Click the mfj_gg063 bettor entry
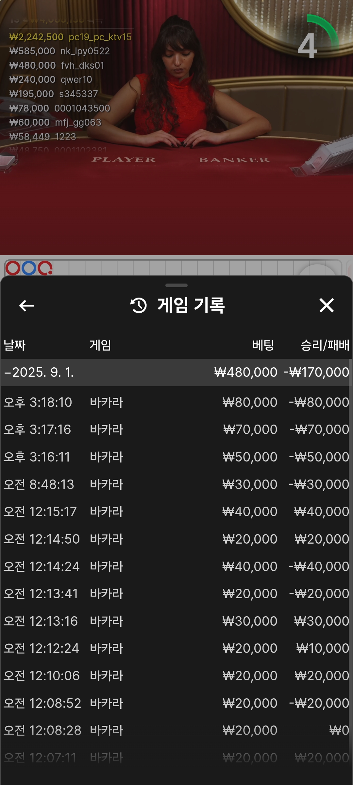The image size is (353, 785). coord(55,122)
